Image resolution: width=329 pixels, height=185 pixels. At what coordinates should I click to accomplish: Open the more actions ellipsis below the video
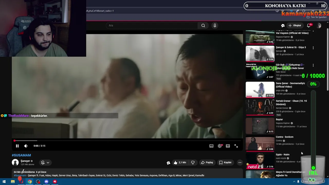coord(240,162)
